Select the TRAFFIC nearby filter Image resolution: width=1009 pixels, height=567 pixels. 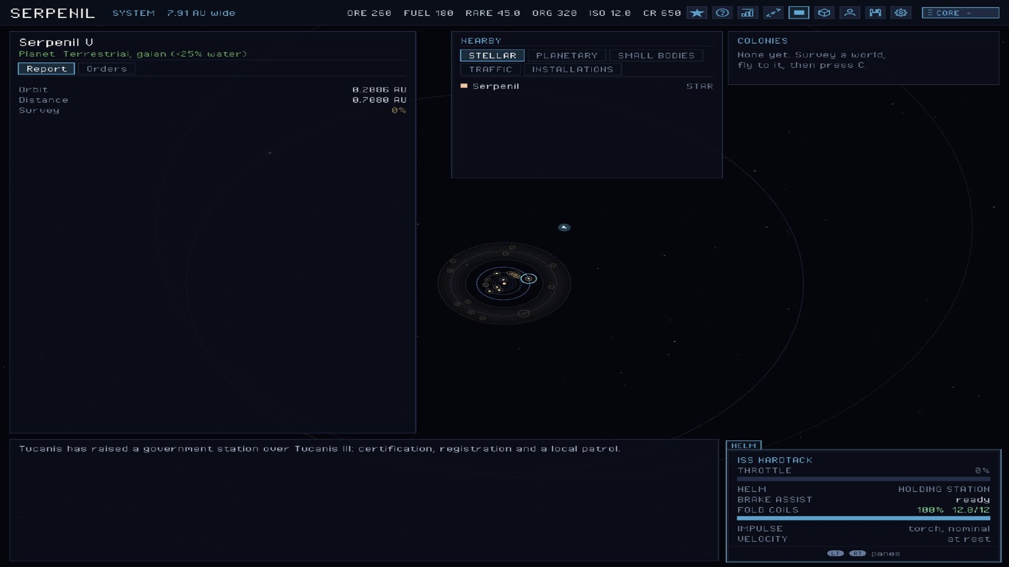point(490,69)
